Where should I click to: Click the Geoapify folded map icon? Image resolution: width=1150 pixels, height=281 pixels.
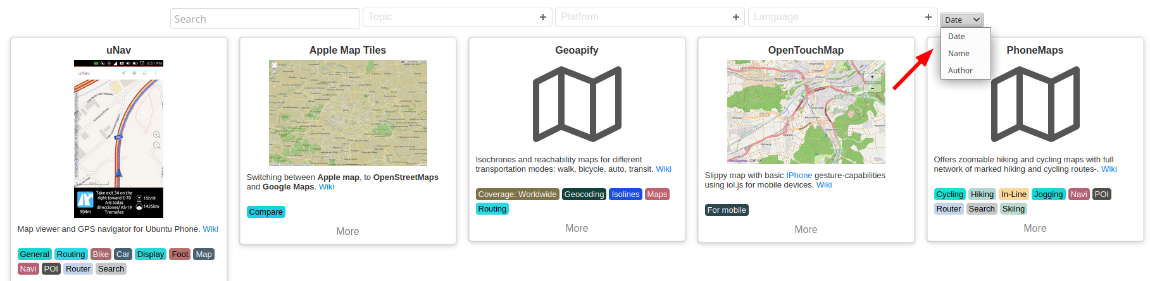(x=577, y=104)
